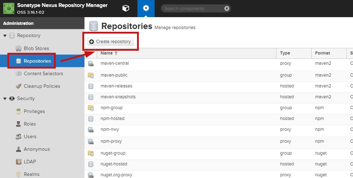Click the Content Selectors icon

19,73
